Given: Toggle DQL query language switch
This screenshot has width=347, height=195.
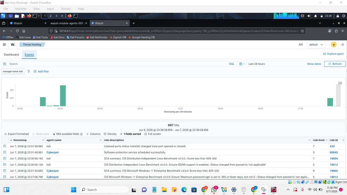Looking at the screenshot, I should coord(232,64).
